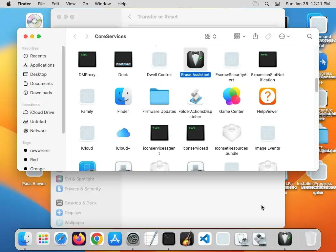Screen dimensions: 336x252
Task: Select EscrowSecurityAlert in the file grid
Action: (231, 59)
